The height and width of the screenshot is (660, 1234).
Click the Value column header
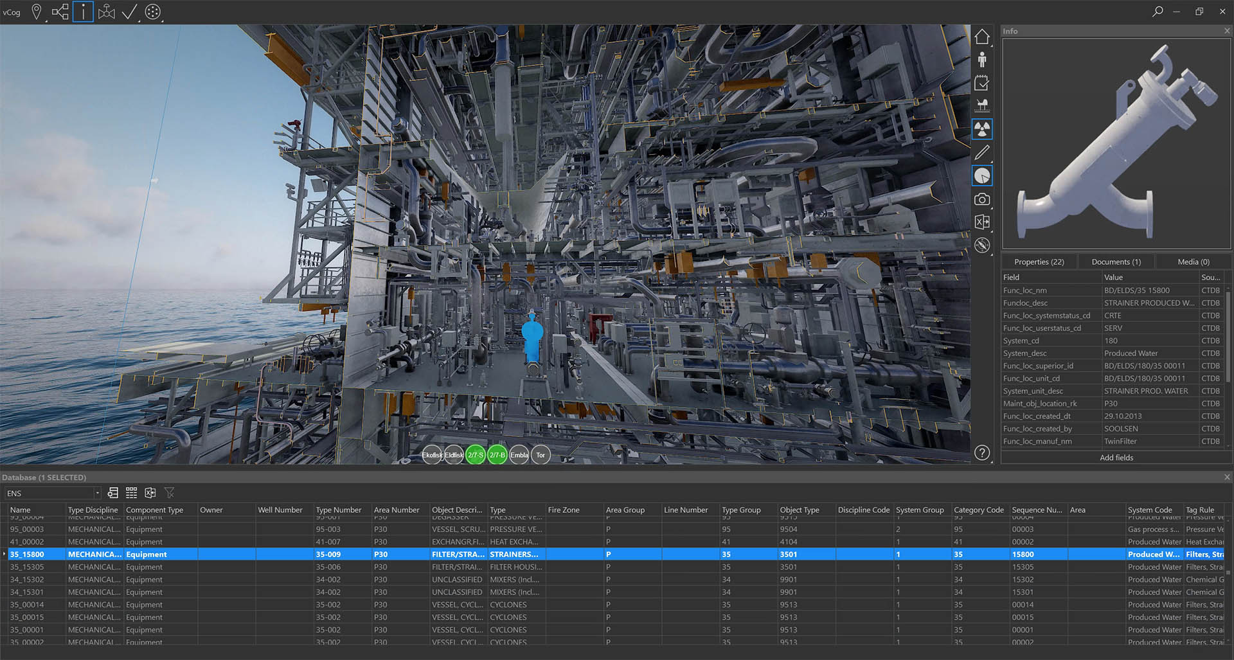pyautogui.click(x=1150, y=277)
